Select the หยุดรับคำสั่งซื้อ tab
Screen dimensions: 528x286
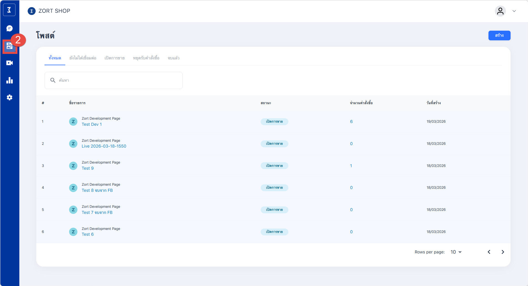146,58
